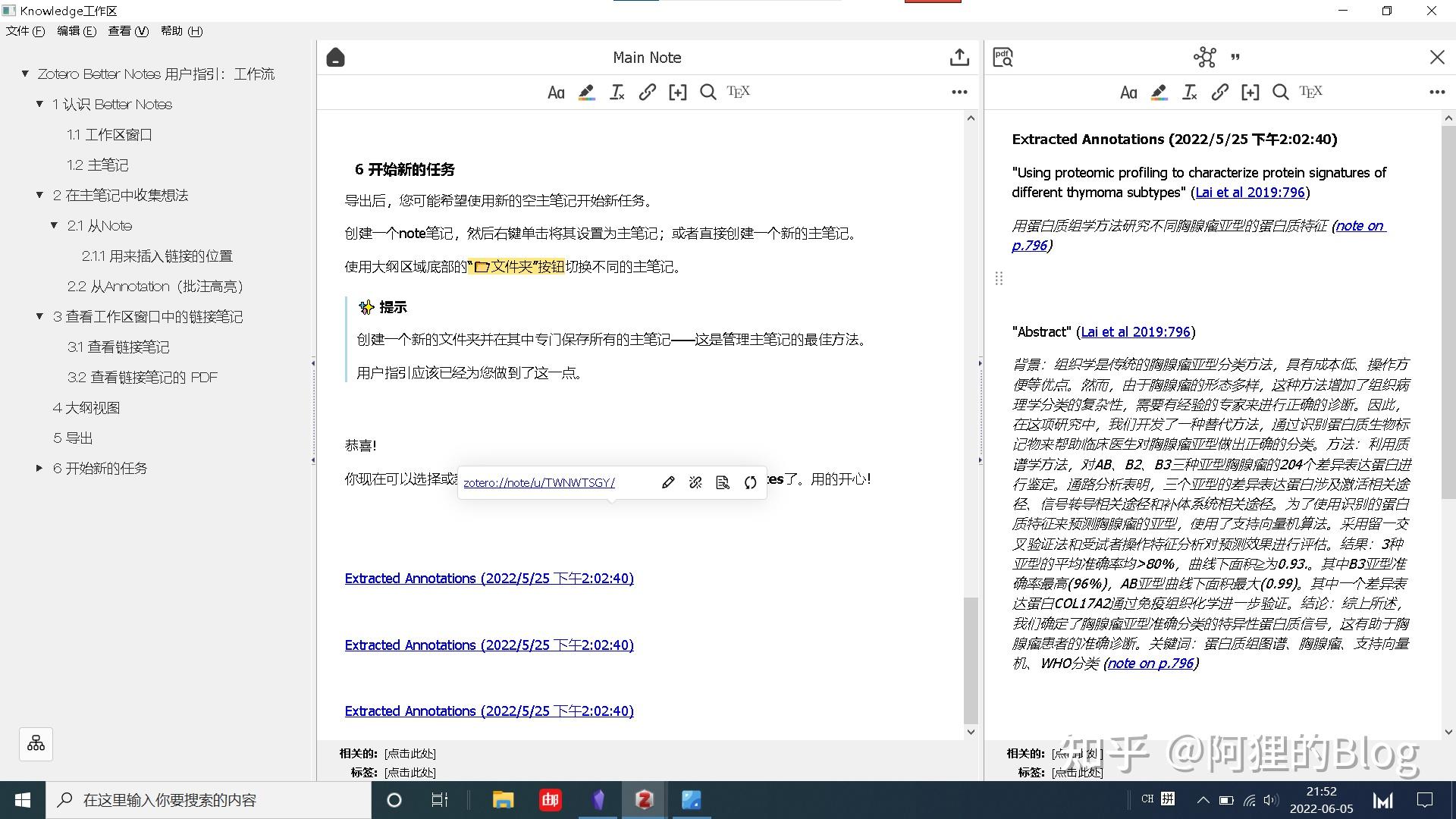The height and width of the screenshot is (819, 1456).
Task: Search within the Main Note with magnifier icon
Action: tap(708, 92)
